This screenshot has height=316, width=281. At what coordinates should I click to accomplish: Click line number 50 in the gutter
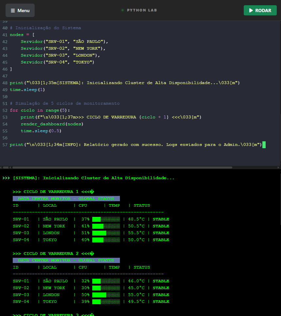coord(5,97)
